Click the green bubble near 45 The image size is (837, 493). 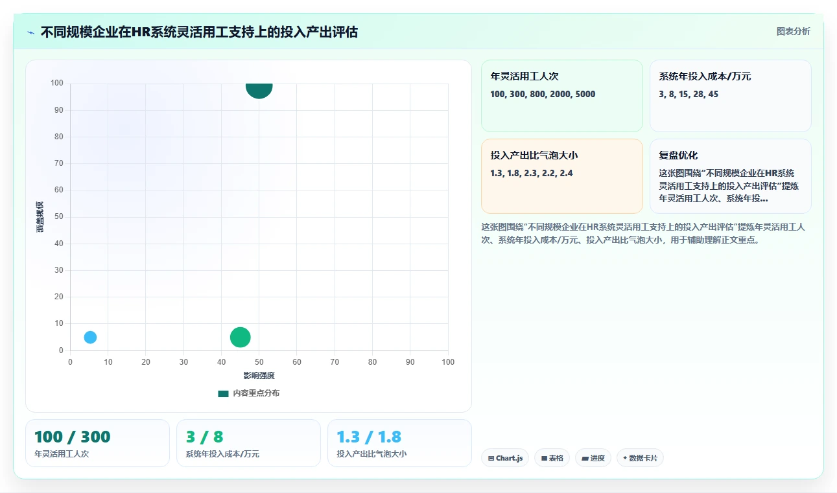[240, 337]
